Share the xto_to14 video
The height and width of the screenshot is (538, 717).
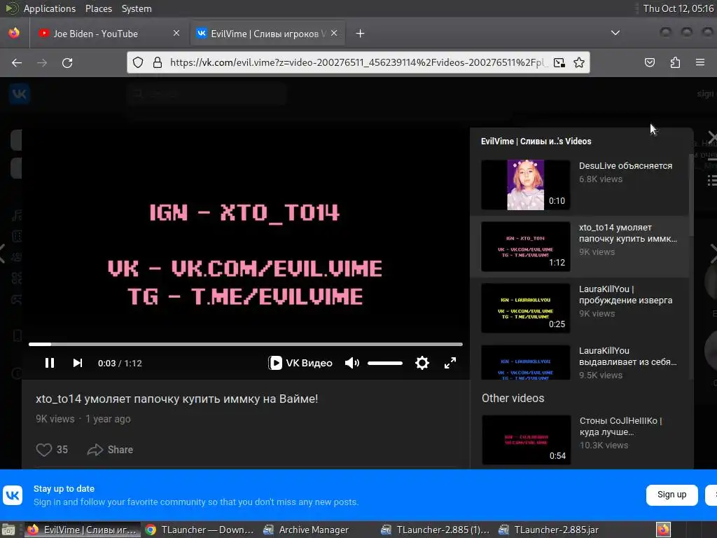click(x=110, y=450)
